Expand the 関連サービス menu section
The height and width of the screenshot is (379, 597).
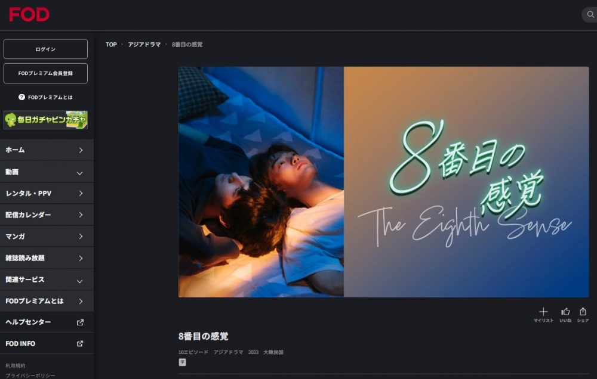pyautogui.click(x=47, y=280)
